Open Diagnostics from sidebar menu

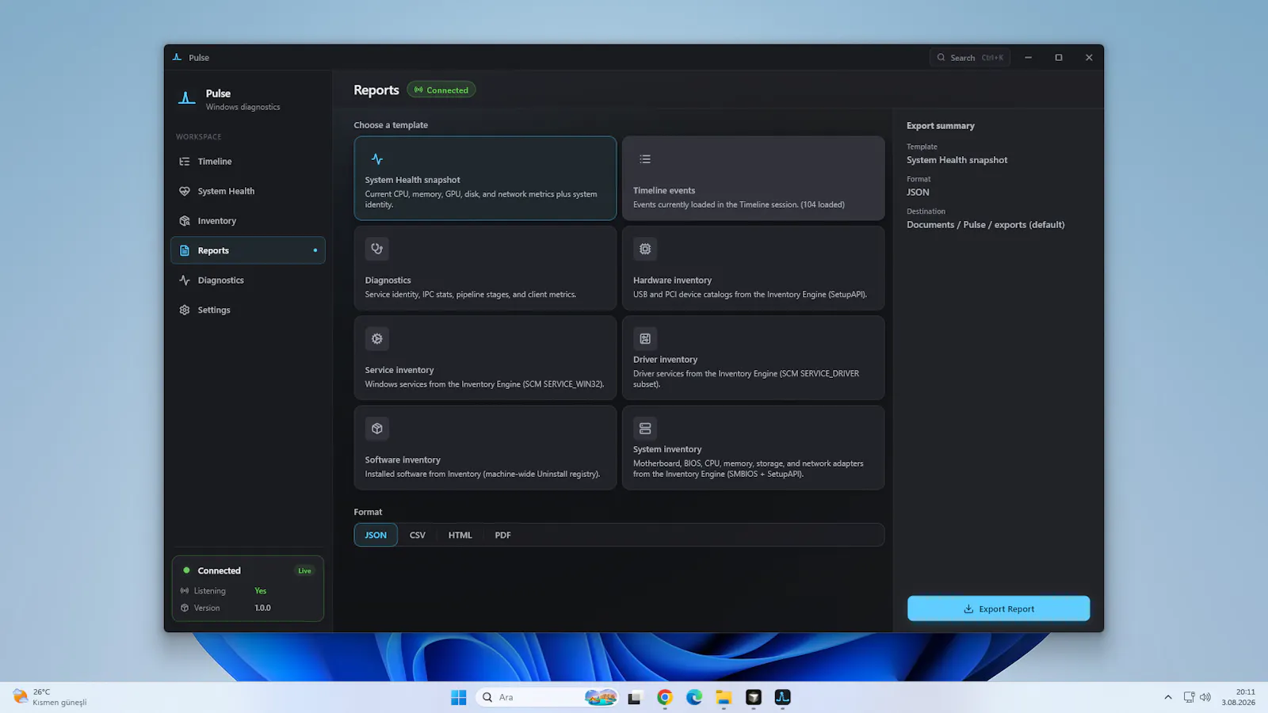pyautogui.click(x=248, y=280)
